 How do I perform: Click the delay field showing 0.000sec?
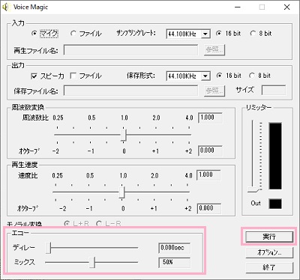click(174, 248)
